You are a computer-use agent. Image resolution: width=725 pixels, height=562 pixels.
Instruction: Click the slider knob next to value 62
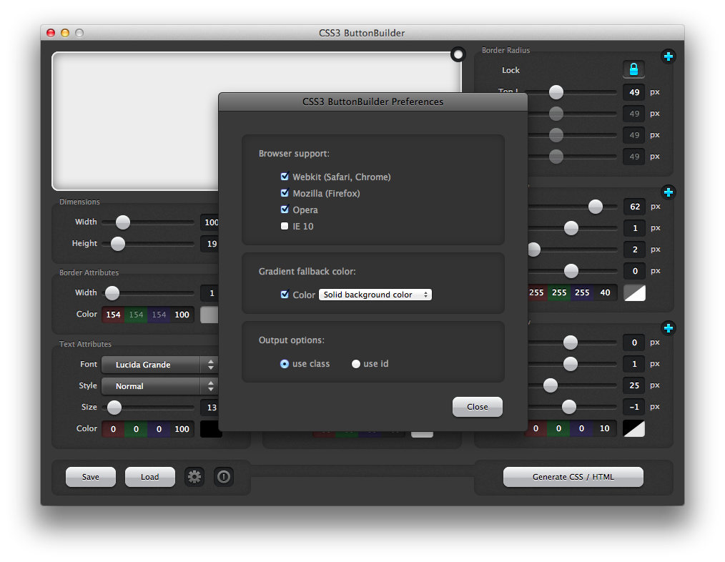[x=596, y=207]
